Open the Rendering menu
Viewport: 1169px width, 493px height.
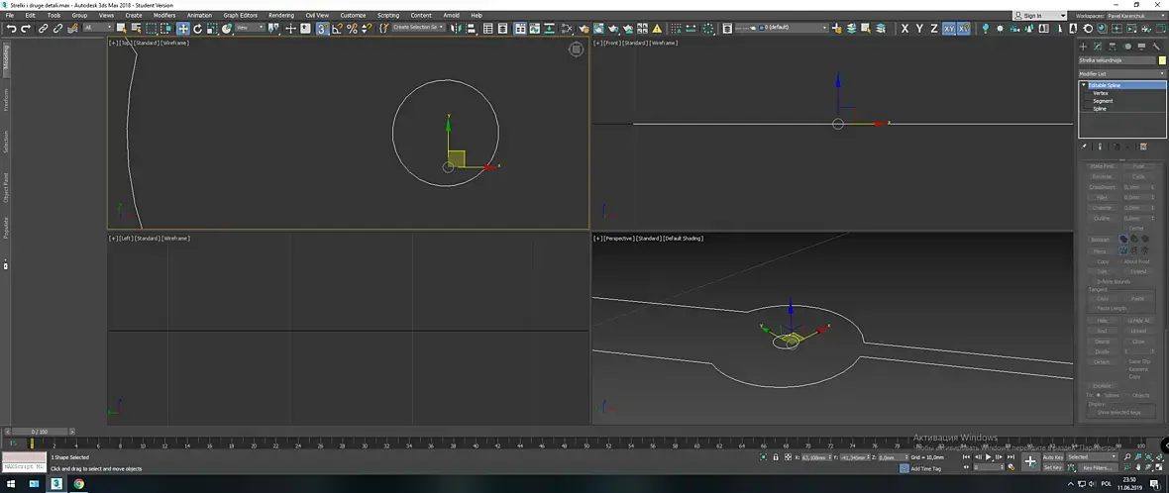281,16
